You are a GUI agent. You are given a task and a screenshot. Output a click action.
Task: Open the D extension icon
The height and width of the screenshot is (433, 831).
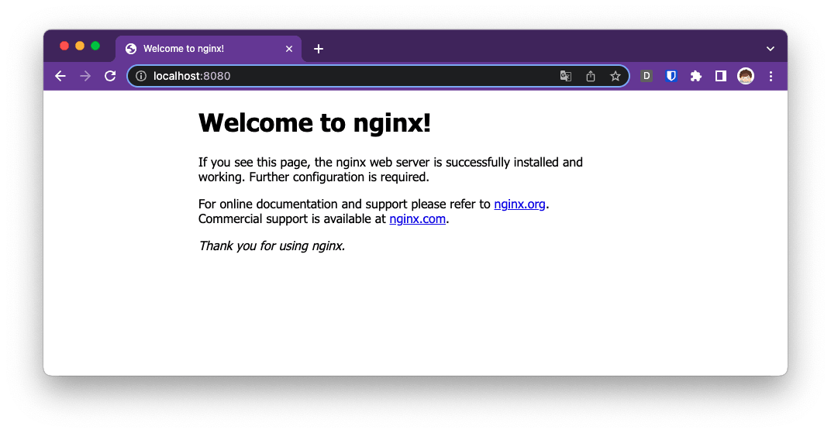coord(647,76)
